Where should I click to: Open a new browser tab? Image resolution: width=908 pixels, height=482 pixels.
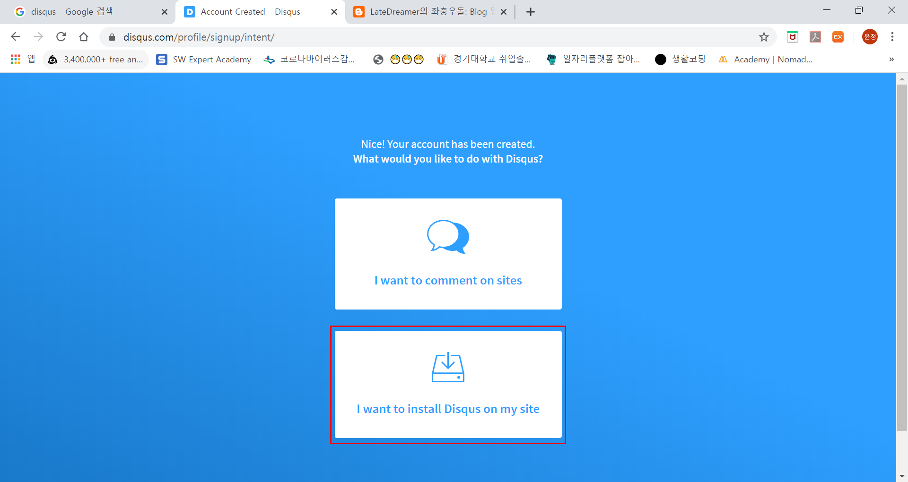point(531,12)
